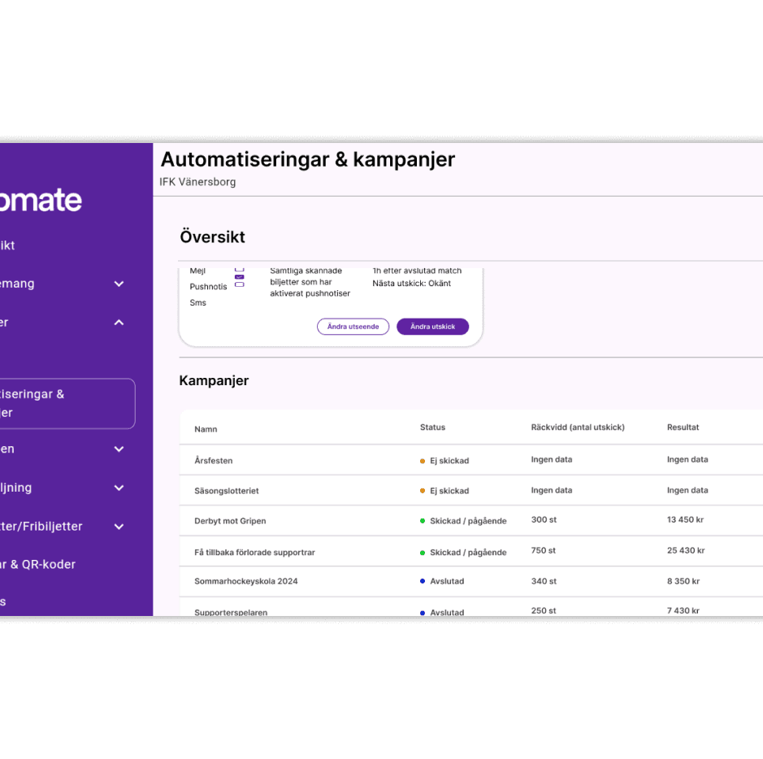Screen dimensions: 763x759
Task: Expand the 'ljning' sidebar section chevron
Action: click(119, 488)
